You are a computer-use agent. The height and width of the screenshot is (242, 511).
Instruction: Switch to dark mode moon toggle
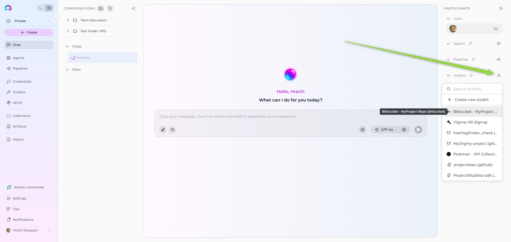point(40,8)
